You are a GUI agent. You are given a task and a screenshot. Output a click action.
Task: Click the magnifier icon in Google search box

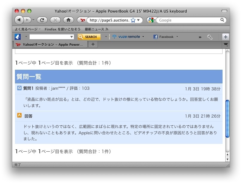click(222, 20)
